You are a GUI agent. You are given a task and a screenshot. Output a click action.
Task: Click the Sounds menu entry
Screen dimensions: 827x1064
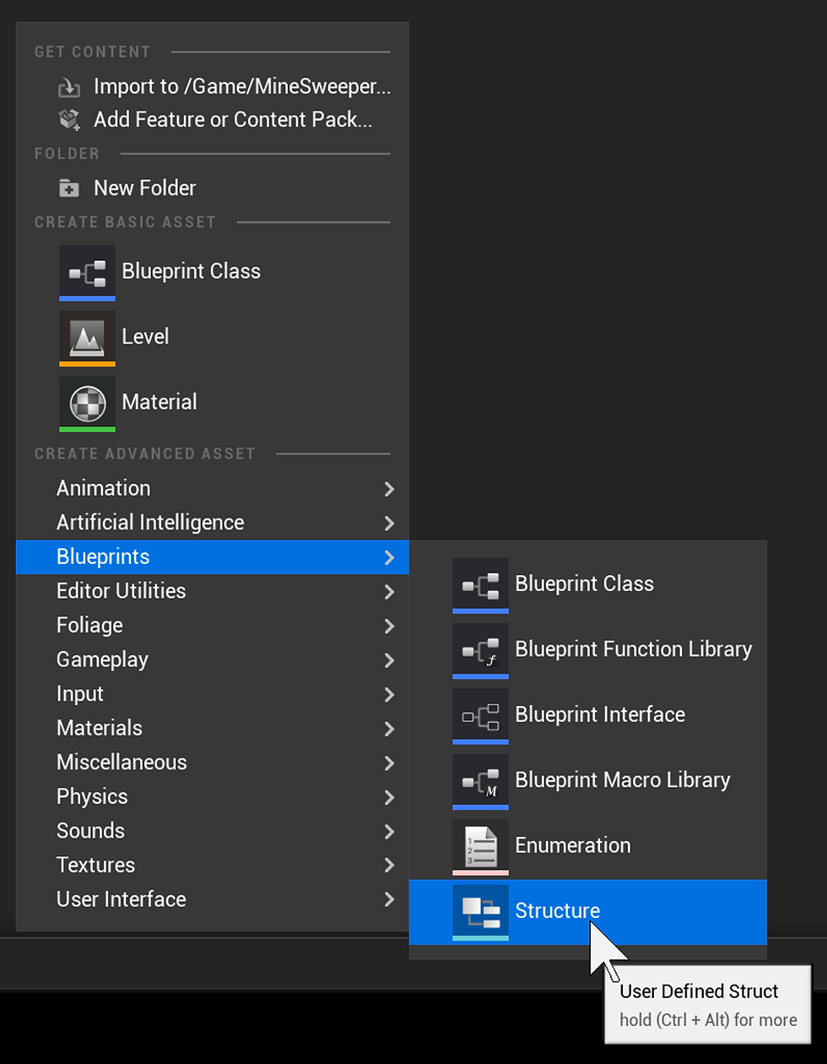(212, 831)
